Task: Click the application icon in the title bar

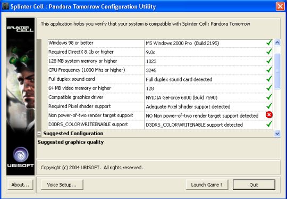Action: click(5, 6)
